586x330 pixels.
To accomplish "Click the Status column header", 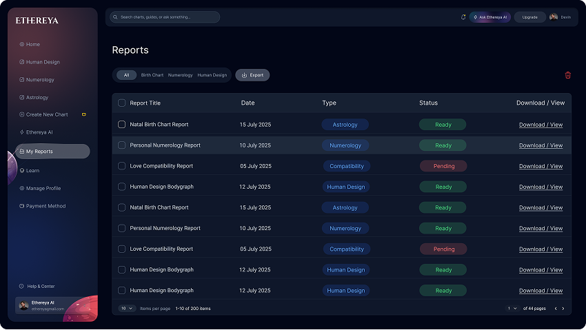I will pyautogui.click(x=428, y=103).
